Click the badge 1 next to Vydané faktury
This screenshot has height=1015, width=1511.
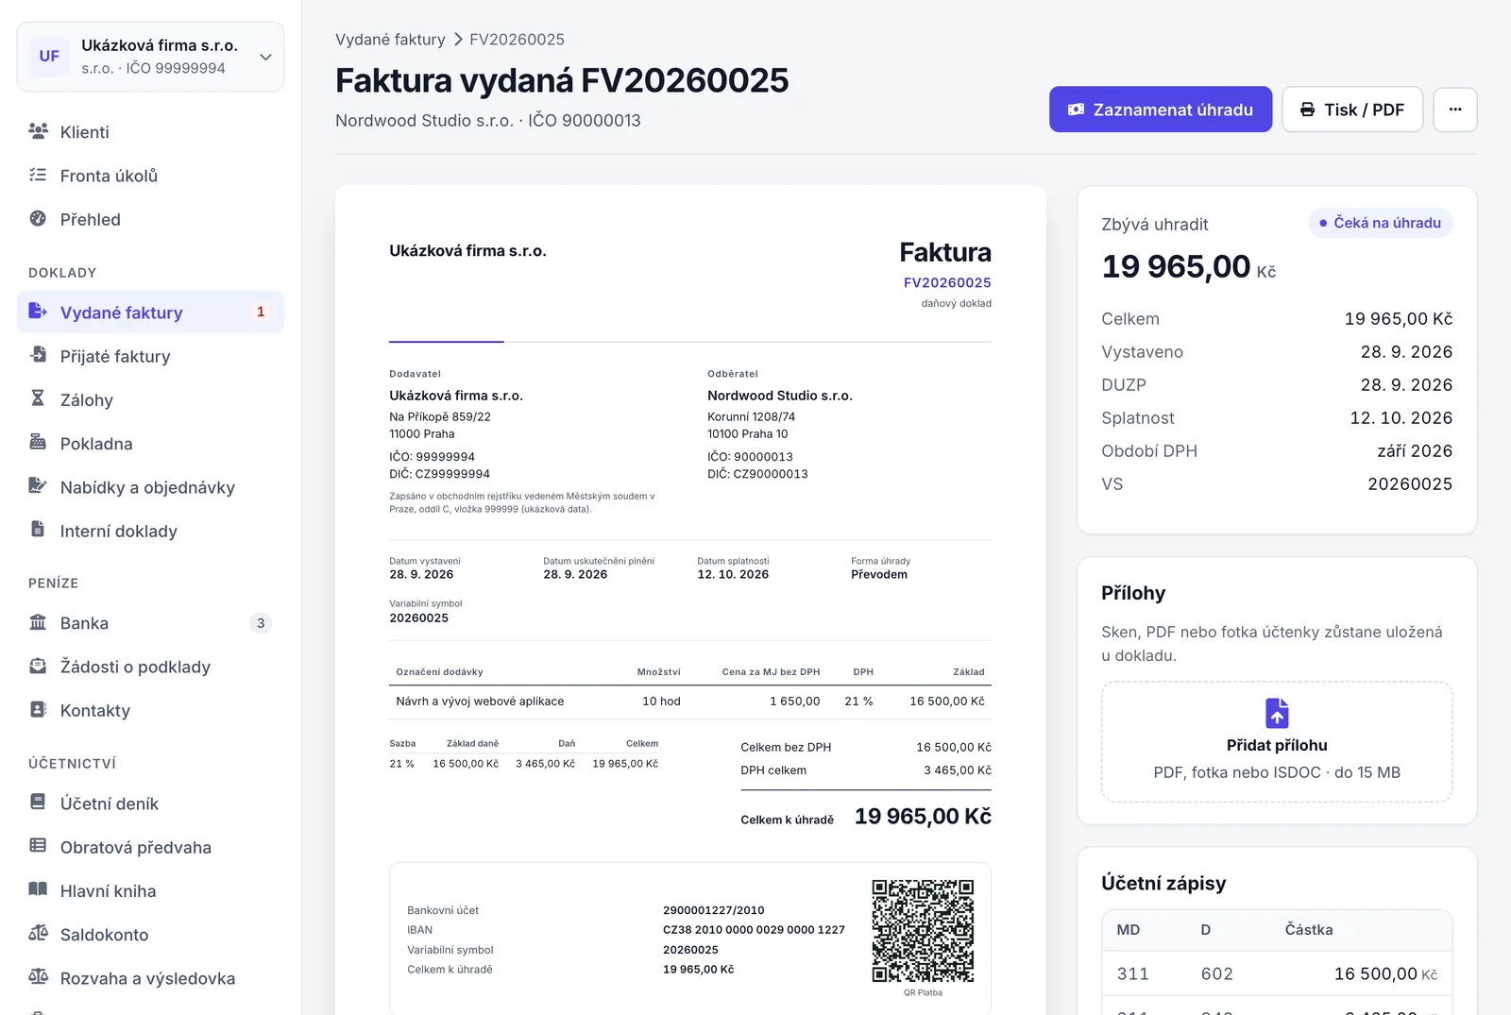[261, 312]
